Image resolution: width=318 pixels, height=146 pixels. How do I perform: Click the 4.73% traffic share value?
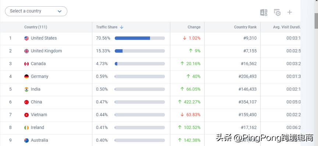pyautogui.click(x=102, y=64)
